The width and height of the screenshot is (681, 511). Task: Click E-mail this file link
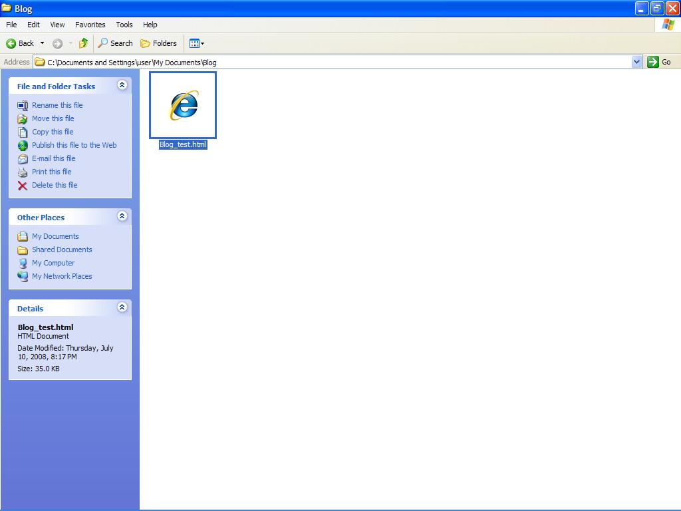point(54,158)
